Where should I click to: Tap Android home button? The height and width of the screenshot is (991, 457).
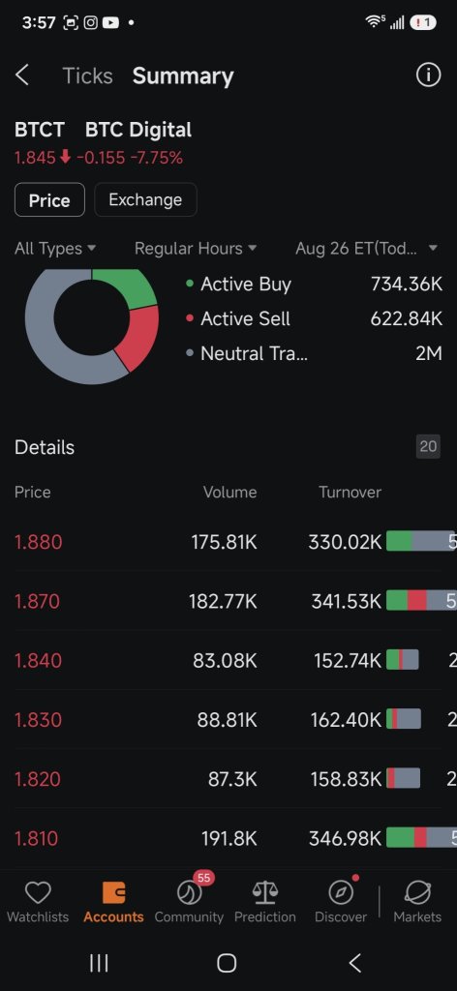(227, 963)
